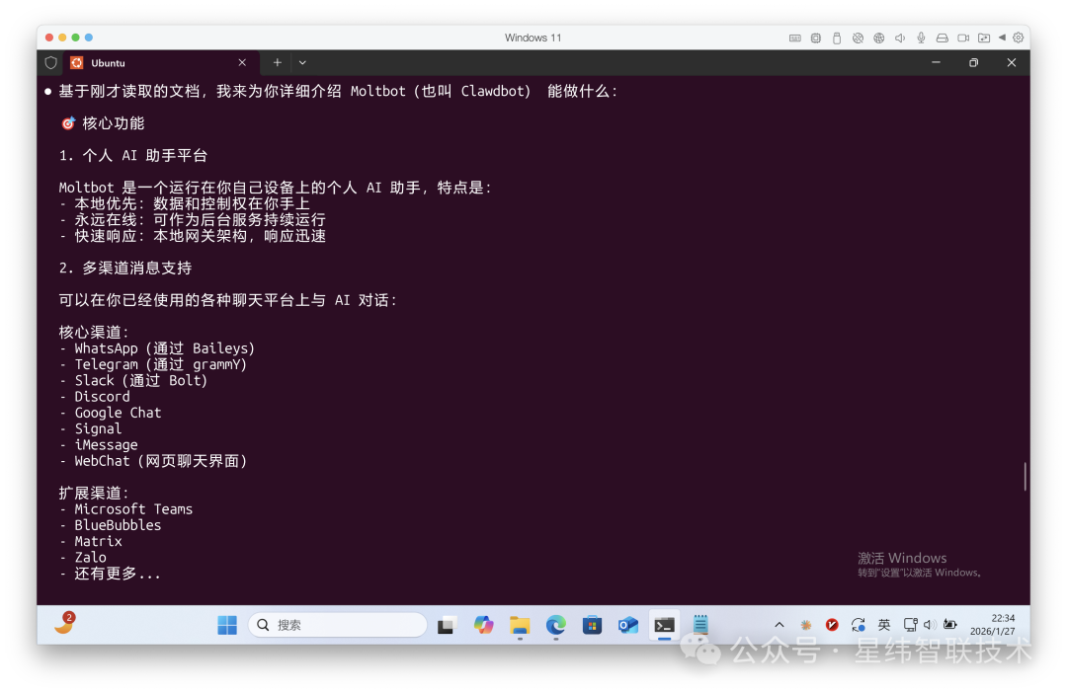This screenshot has width=1067, height=693.
Task: Toggle the VM sound output icon
Action: (900, 38)
